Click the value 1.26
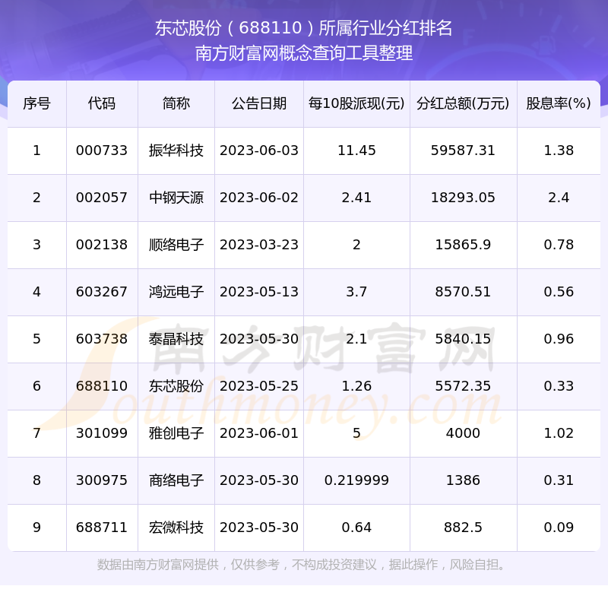608x602 pixels. pos(356,386)
